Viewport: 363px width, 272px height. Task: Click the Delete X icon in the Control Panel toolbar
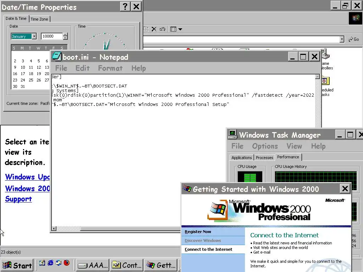154,29
